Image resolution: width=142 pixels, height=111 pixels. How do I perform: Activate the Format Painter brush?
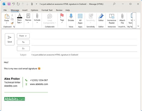tap(12, 23)
